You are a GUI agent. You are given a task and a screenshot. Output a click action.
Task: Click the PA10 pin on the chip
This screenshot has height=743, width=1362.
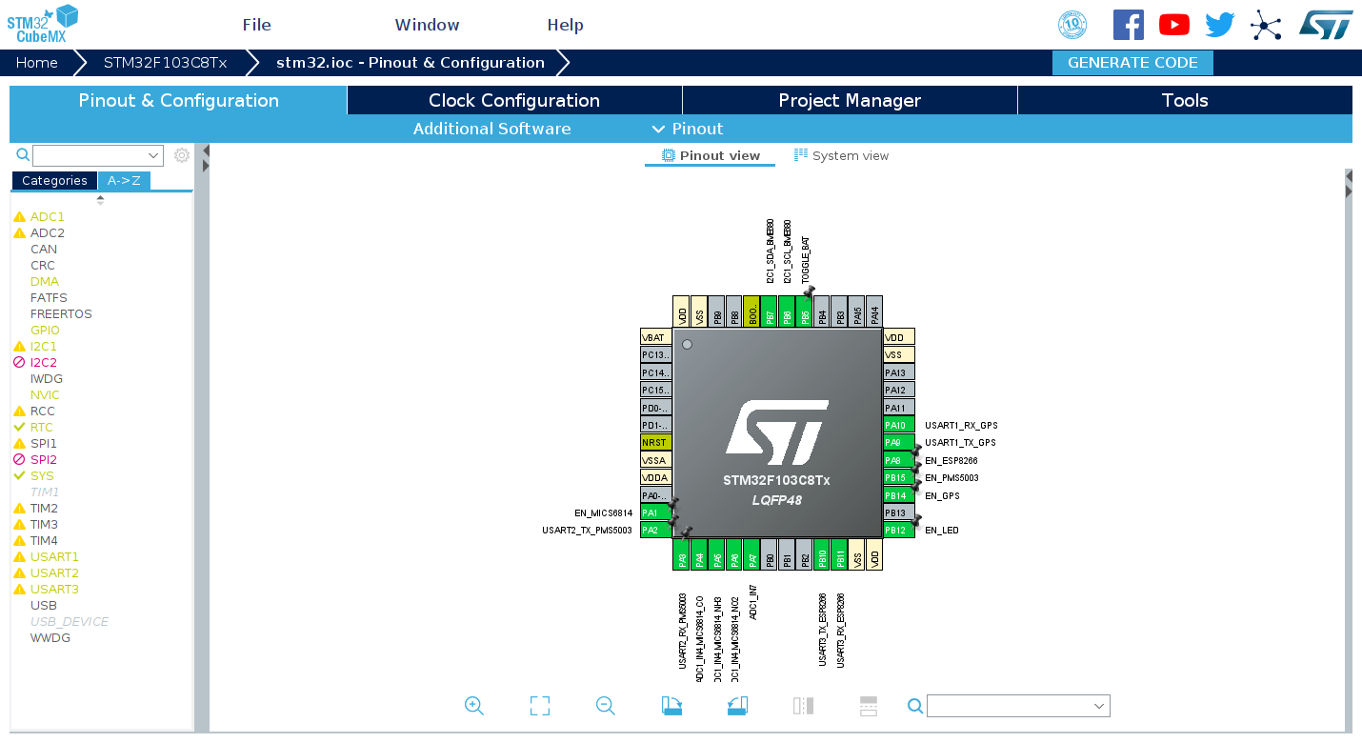pos(899,425)
